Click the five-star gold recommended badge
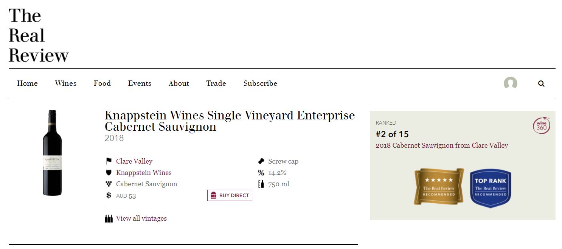Image resolution: width=562 pixels, height=249 pixels. [x=439, y=187]
